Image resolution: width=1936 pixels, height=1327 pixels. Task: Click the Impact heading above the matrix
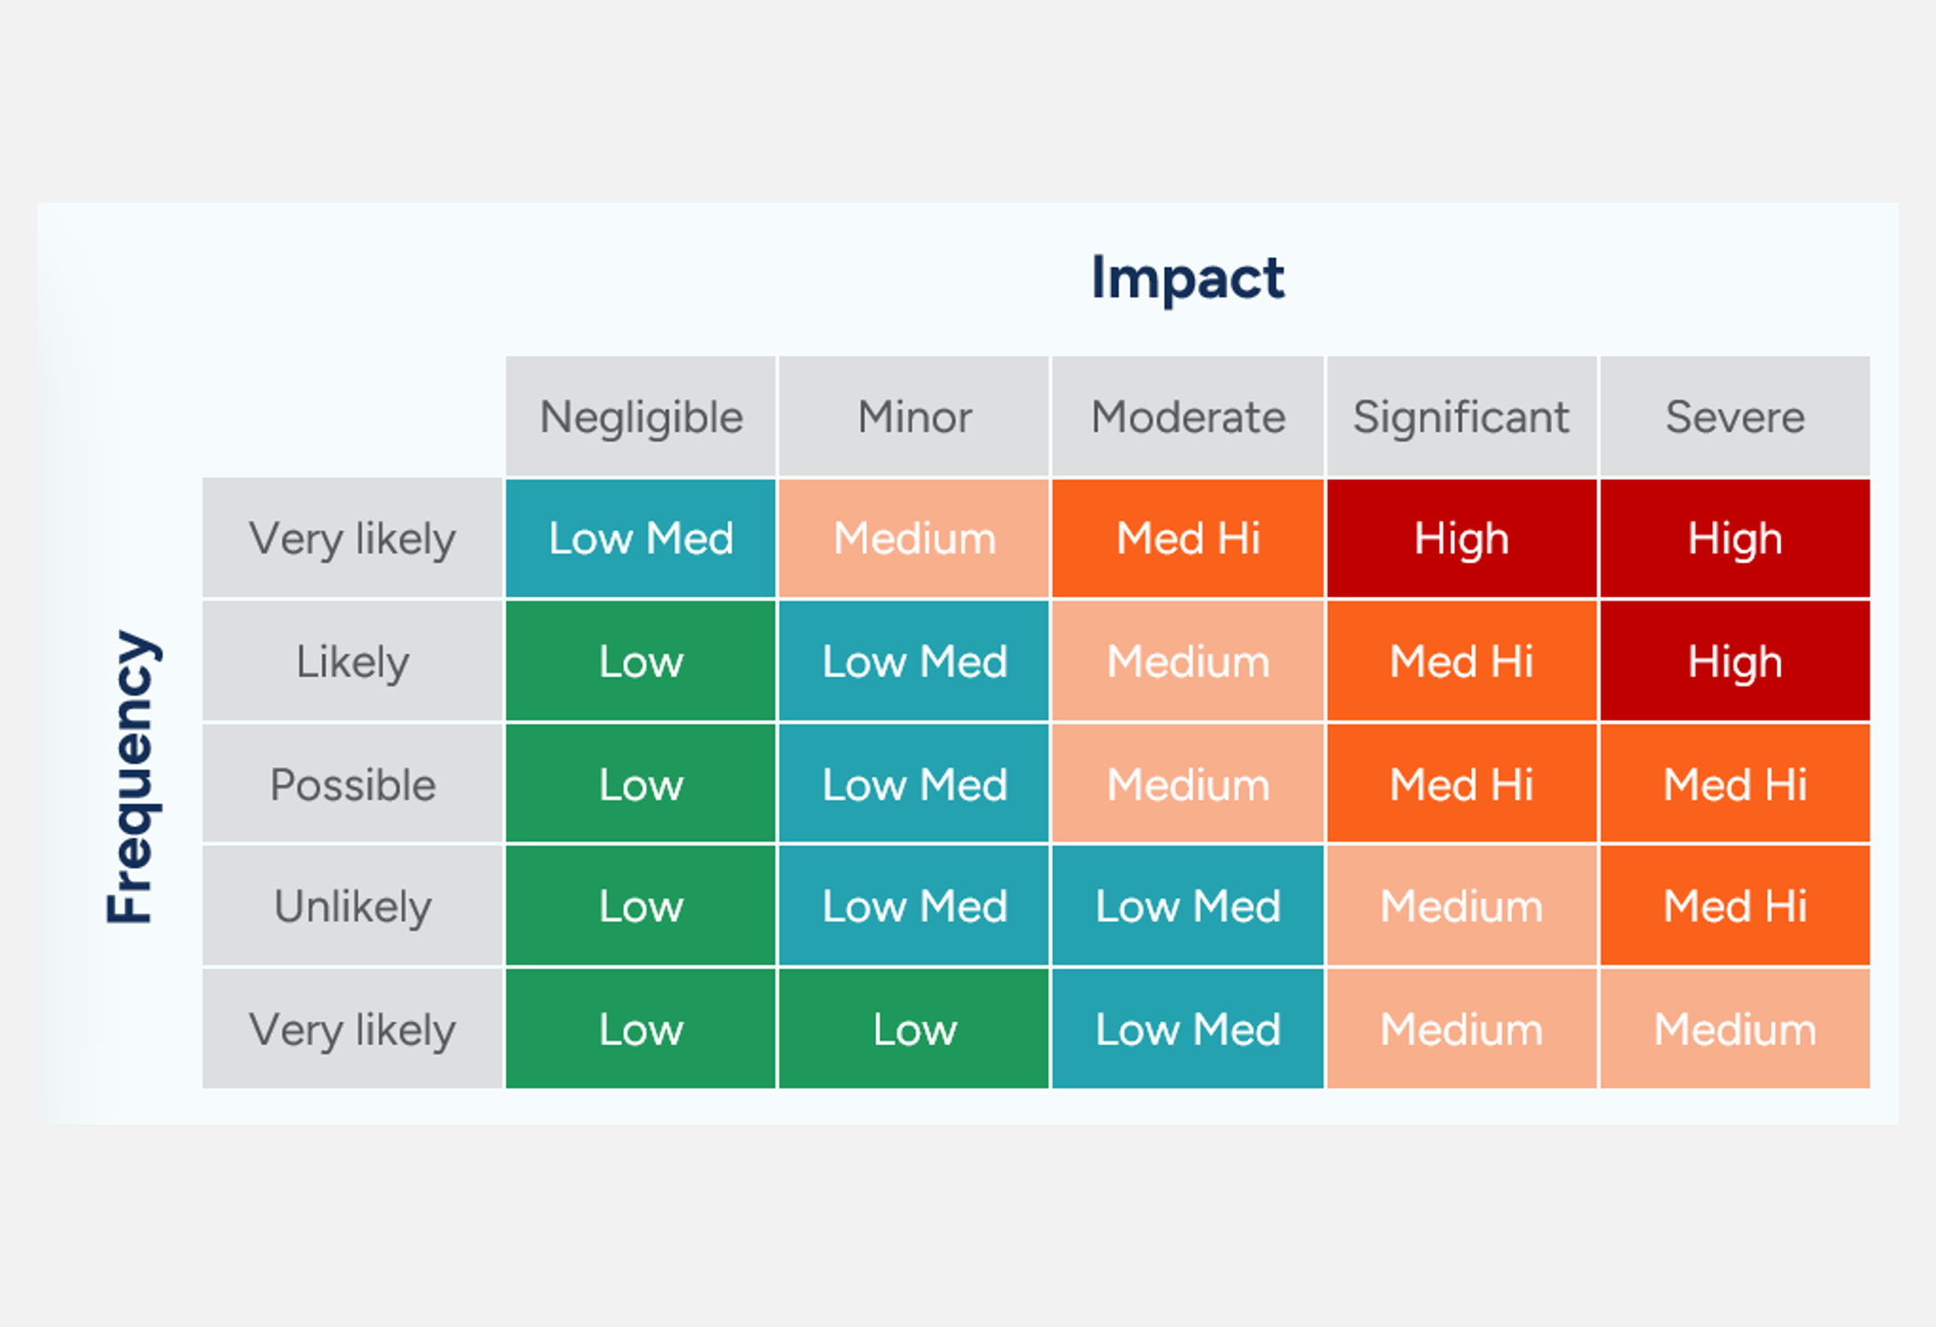click(x=1188, y=278)
